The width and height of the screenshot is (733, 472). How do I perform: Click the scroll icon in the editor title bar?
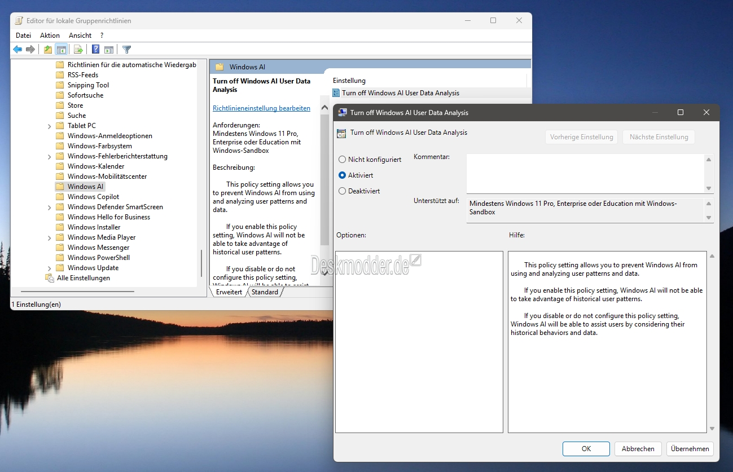pos(19,21)
